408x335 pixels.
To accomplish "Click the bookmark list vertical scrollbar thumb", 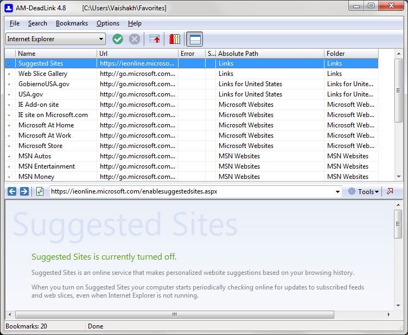I will pos(398,91).
